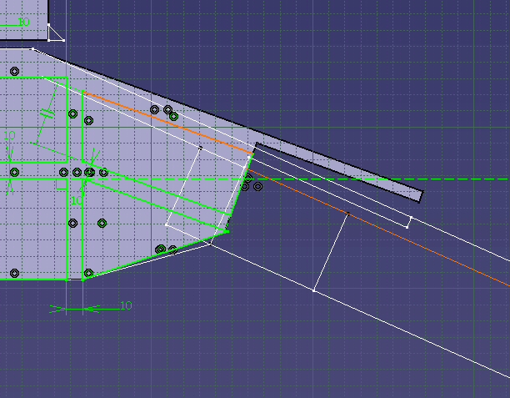Select the 10 dimension beside the small white triangle

point(24,22)
